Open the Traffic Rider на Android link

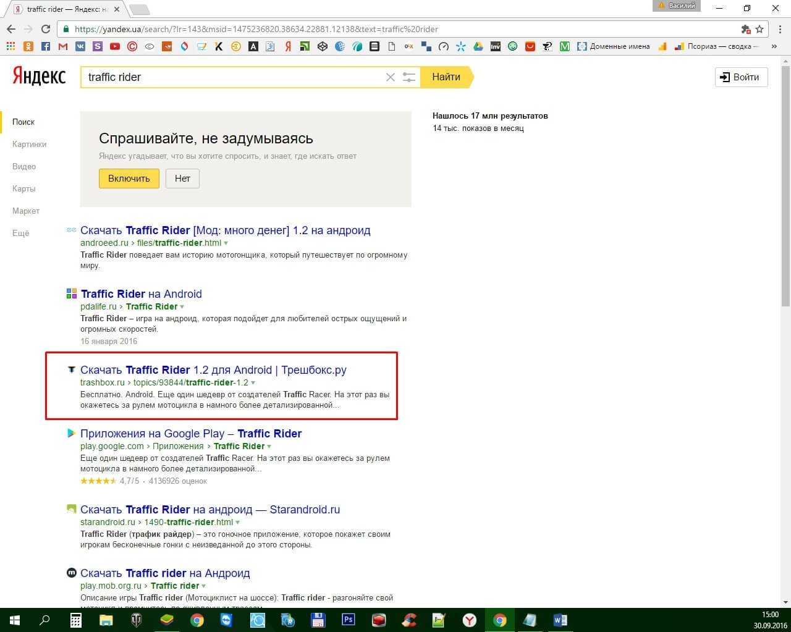[x=142, y=294]
